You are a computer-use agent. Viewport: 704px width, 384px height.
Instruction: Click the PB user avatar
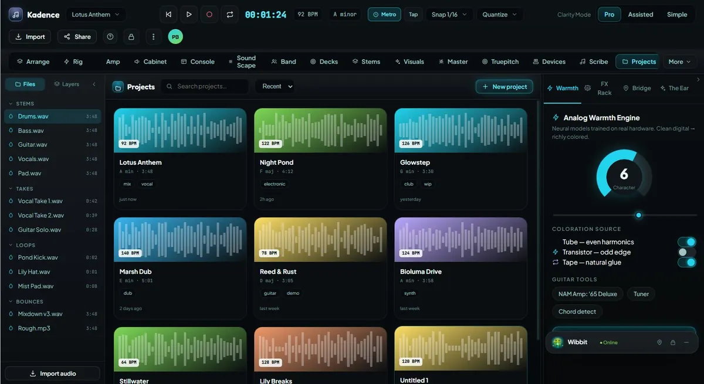[175, 36]
